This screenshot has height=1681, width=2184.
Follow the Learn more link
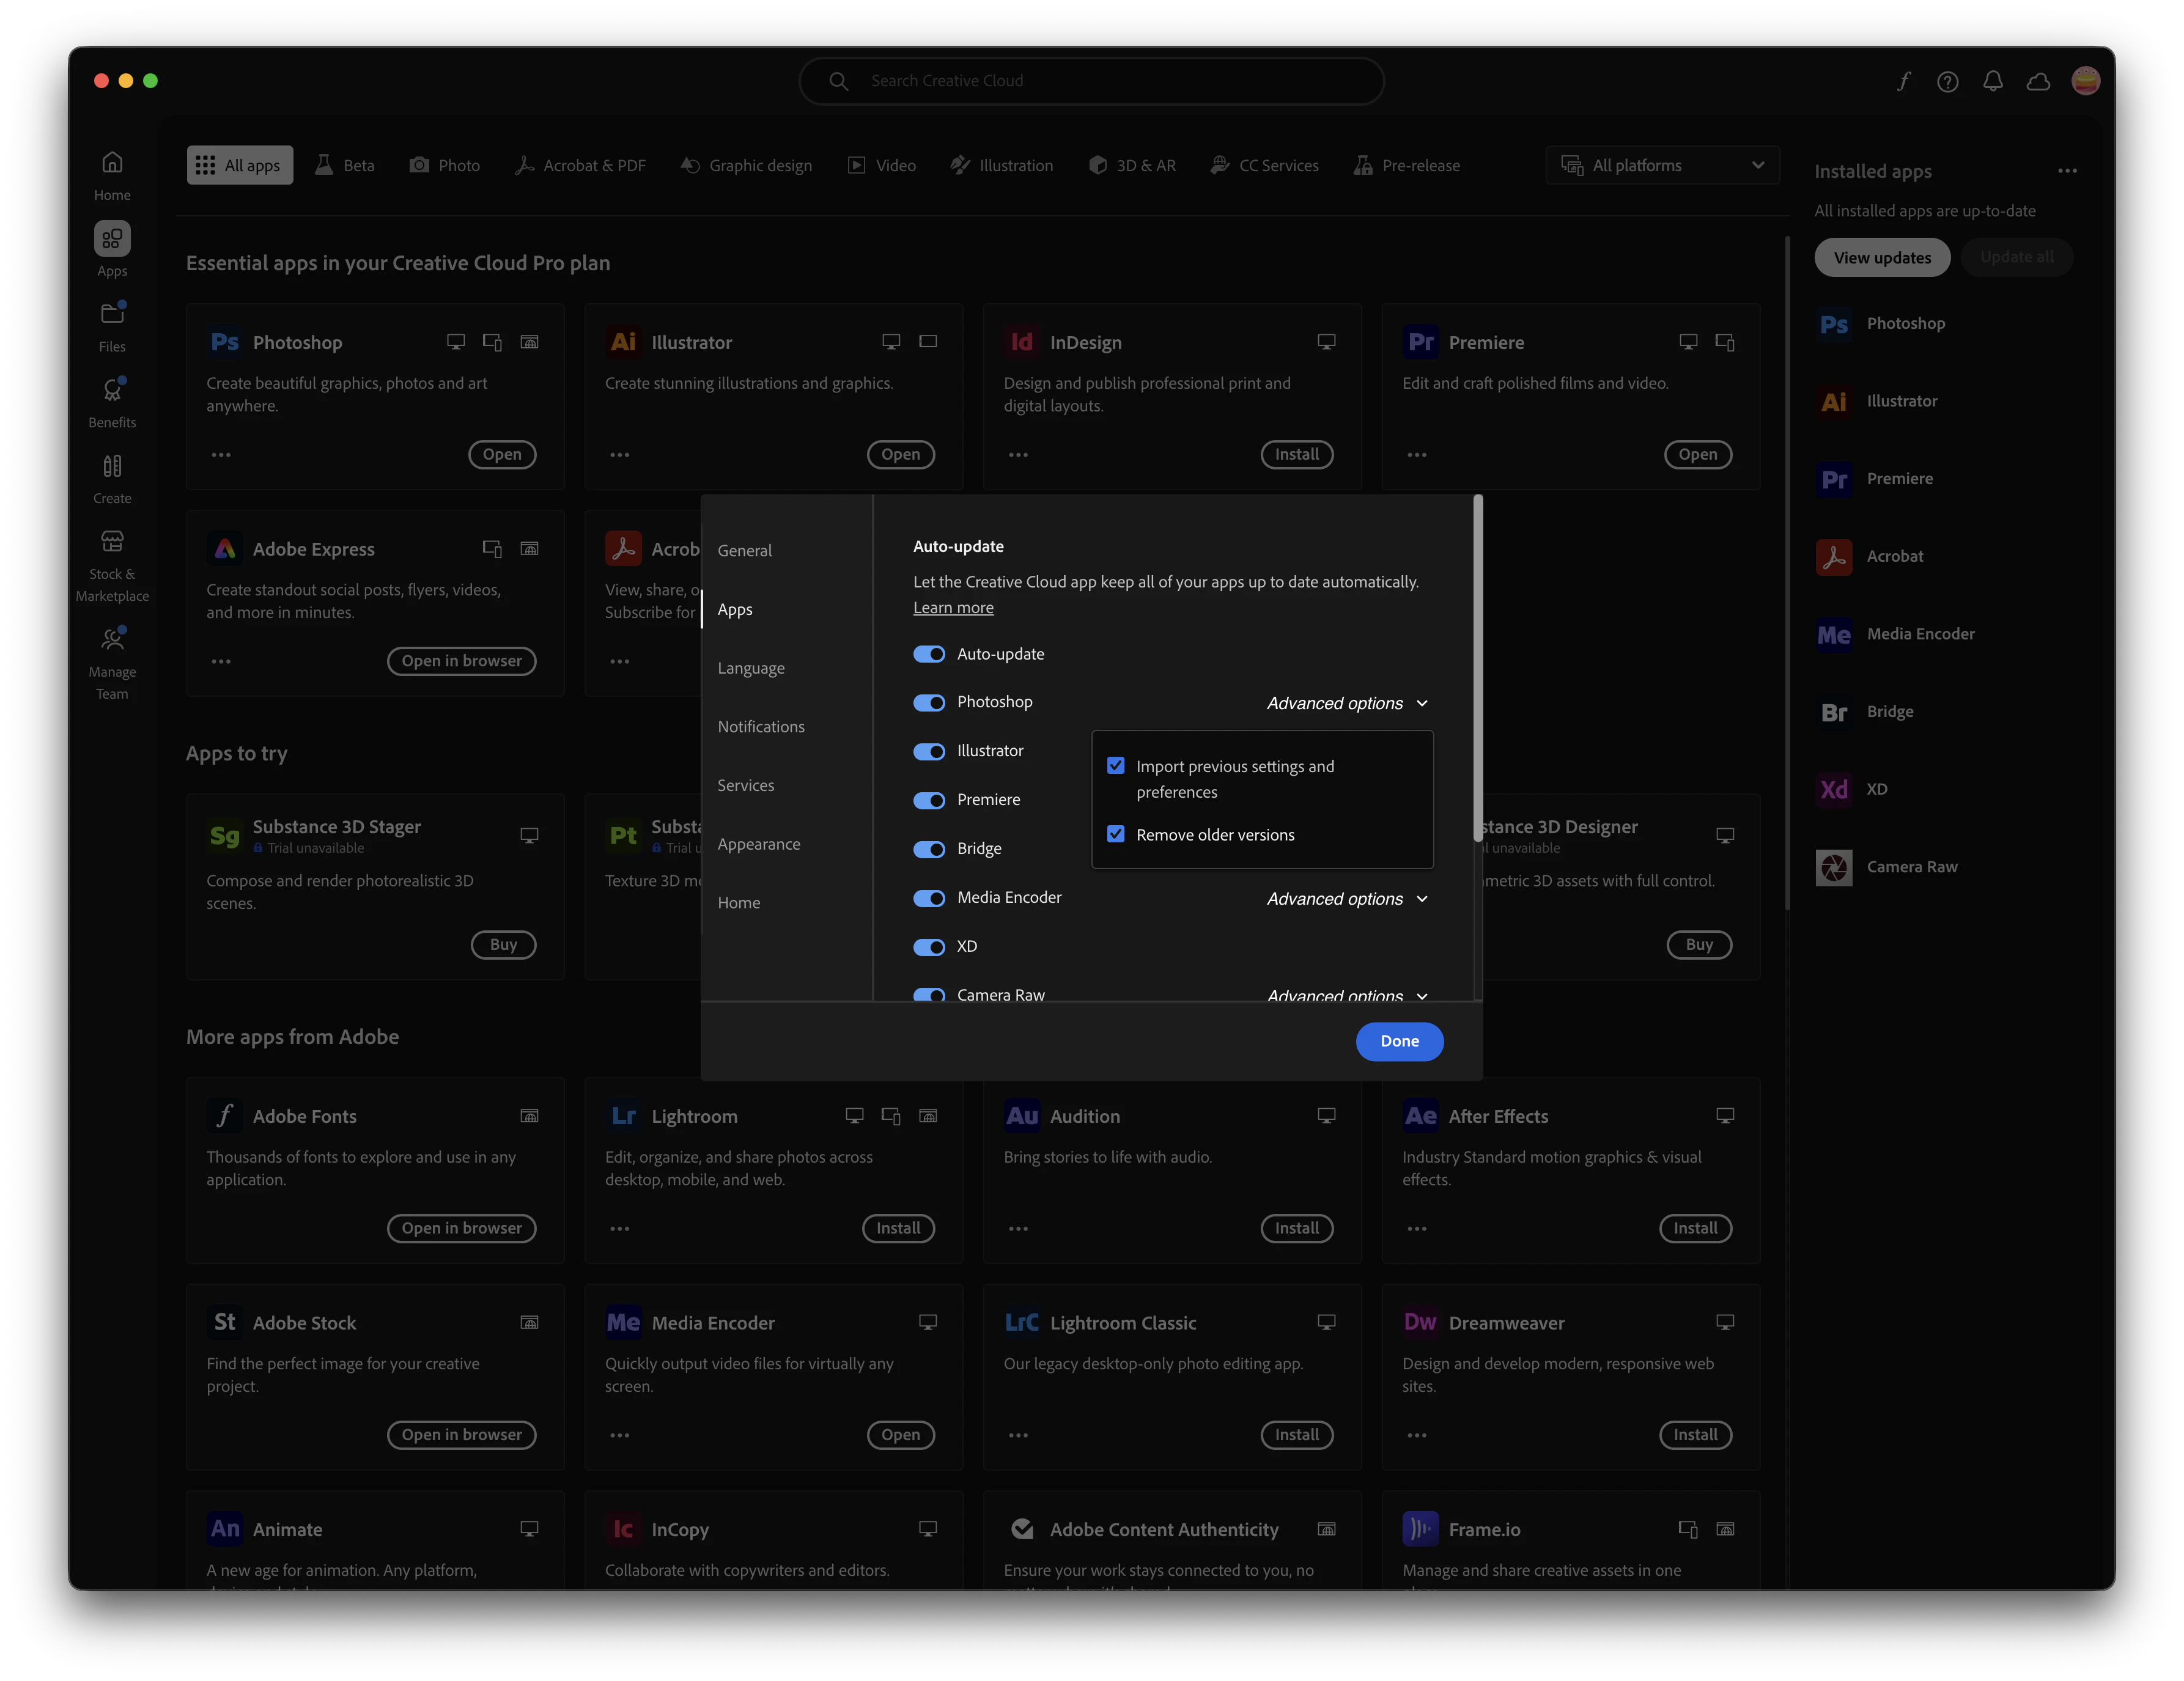[953, 608]
